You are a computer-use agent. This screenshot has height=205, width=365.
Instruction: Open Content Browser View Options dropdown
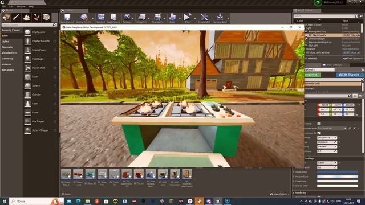point(279,194)
